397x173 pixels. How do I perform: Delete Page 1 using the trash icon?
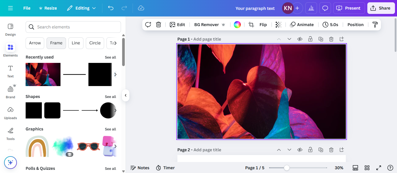point(331,39)
